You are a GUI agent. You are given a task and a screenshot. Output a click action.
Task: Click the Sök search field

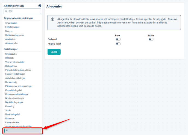[x=22, y=11]
